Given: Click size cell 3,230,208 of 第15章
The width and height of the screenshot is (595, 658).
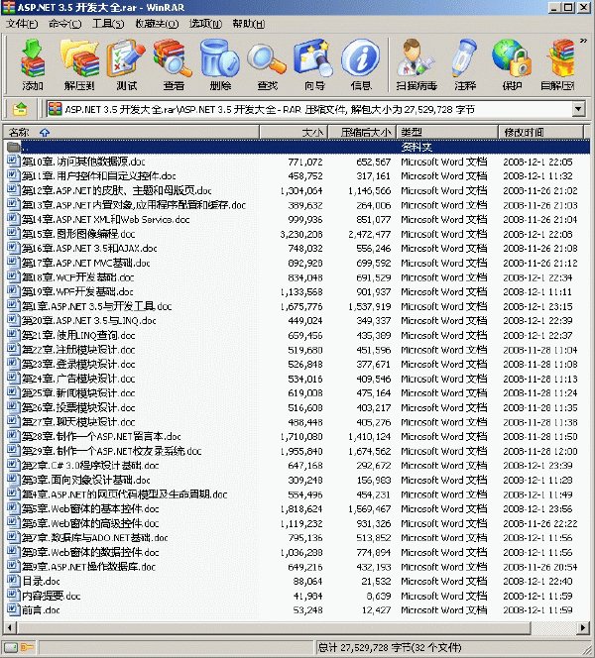Looking at the screenshot, I should tap(301, 234).
